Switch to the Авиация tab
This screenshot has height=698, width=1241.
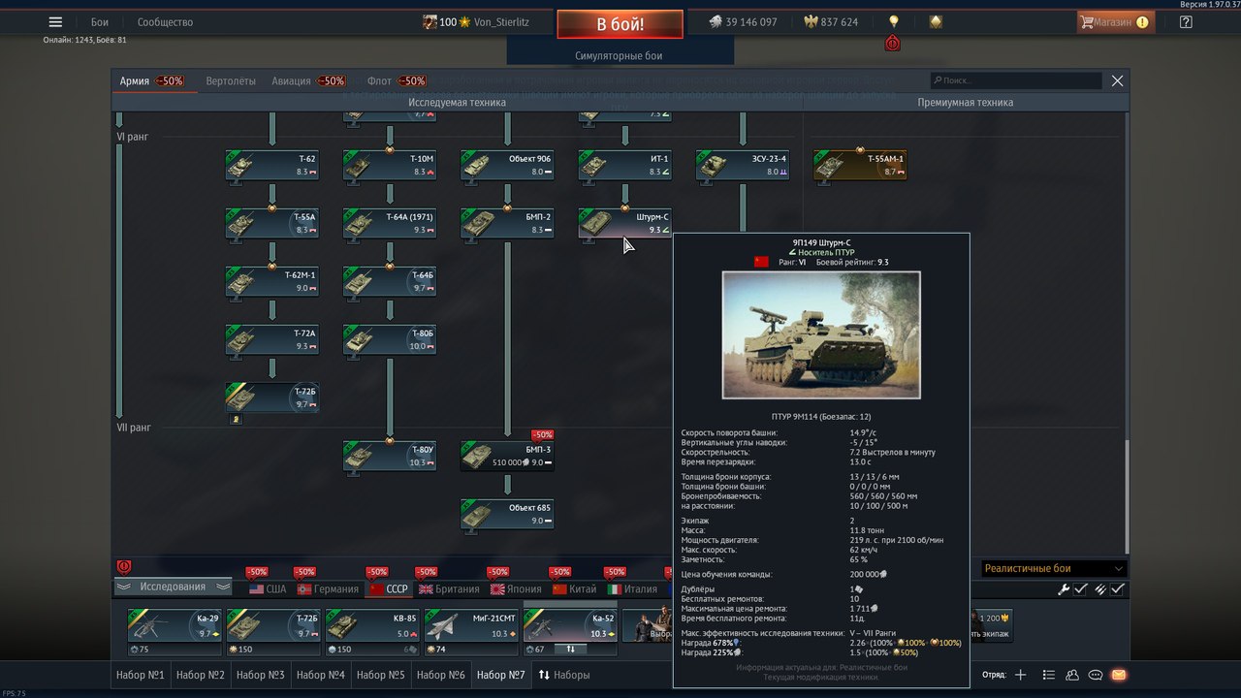[307, 81]
